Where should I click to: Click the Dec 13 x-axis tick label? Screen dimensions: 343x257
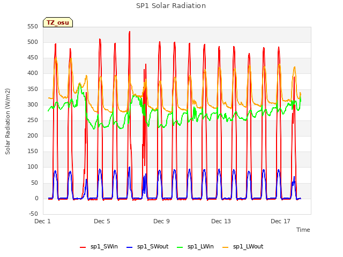click(x=221, y=221)
